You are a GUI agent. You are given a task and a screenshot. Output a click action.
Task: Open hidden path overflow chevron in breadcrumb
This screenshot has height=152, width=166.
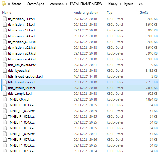click(x=9, y=4)
